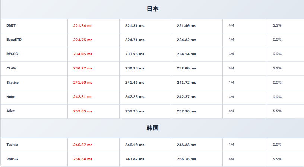Click the 252.96 ms value for Alice
304x167 pixels.
coord(186,111)
